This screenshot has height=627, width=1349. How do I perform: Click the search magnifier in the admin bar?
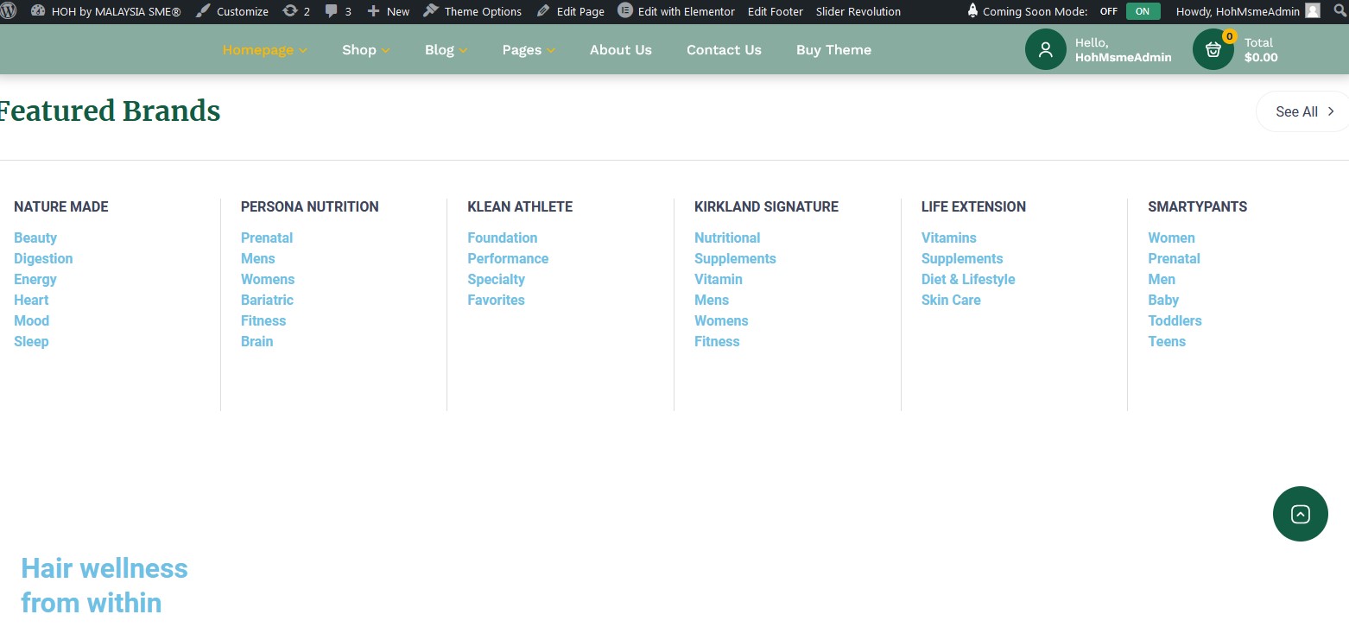click(x=1339, y=11)
